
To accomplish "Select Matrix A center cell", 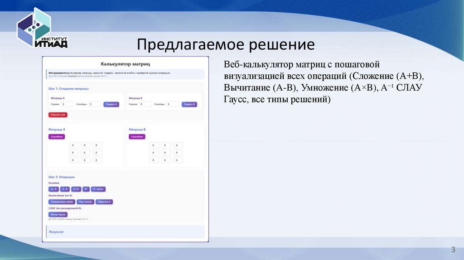I will 86,153.
